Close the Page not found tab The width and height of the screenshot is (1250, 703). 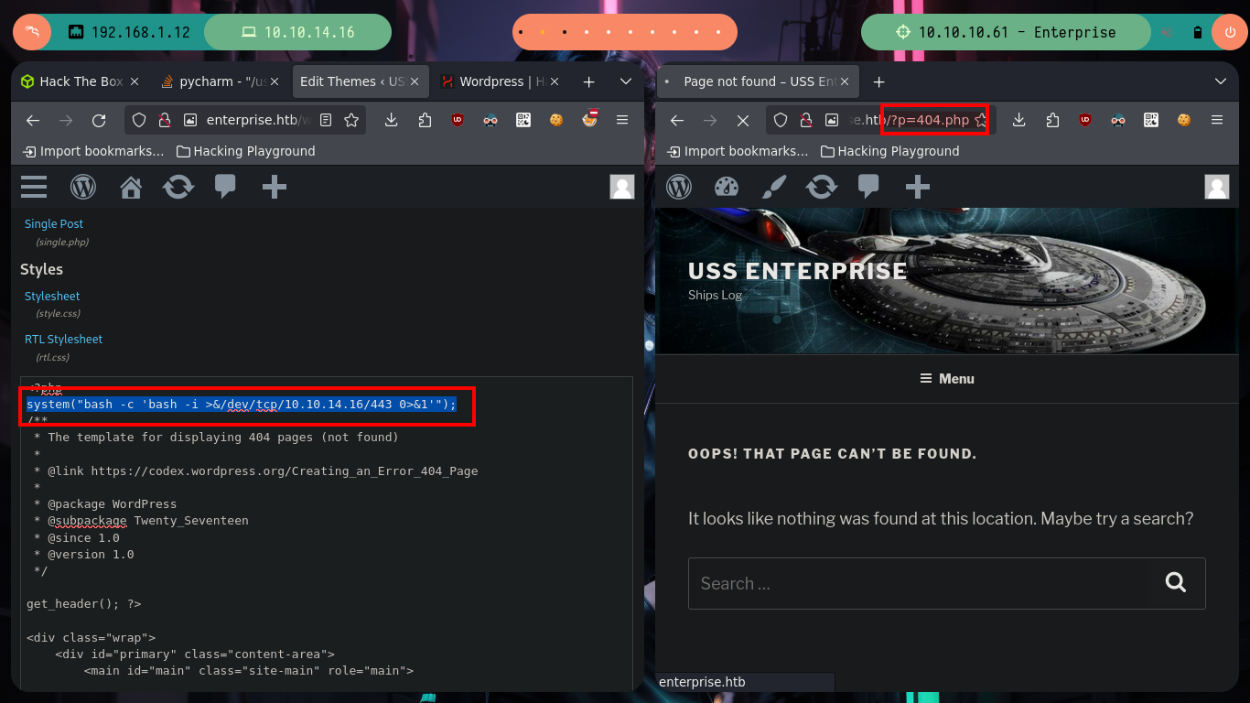[x=844, y=81]
